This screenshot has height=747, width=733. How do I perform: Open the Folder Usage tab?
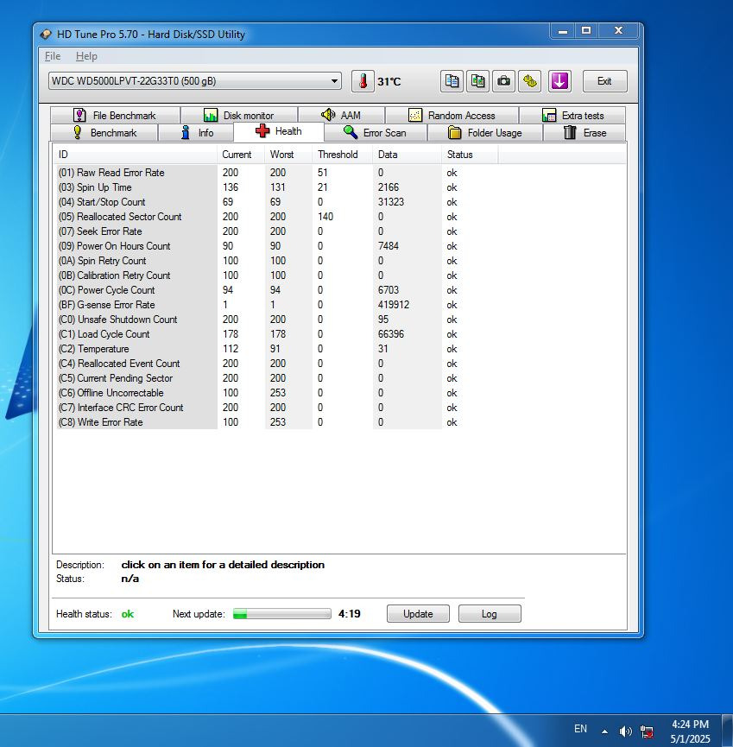coord(485,132)
